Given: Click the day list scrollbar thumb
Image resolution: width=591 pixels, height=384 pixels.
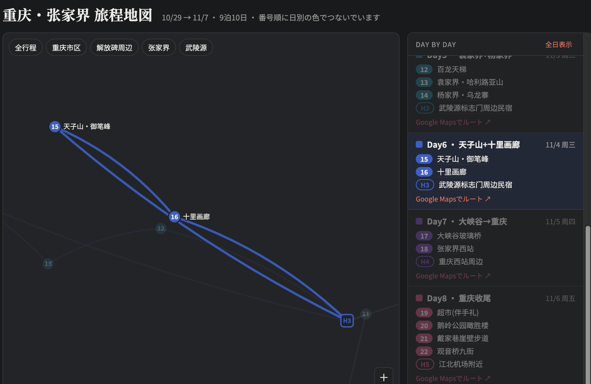Looking at the screenshot, I should click(x=588, y=305).
